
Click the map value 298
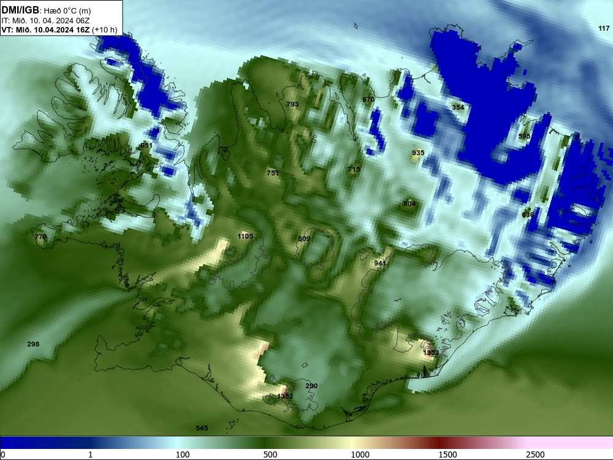33,344
